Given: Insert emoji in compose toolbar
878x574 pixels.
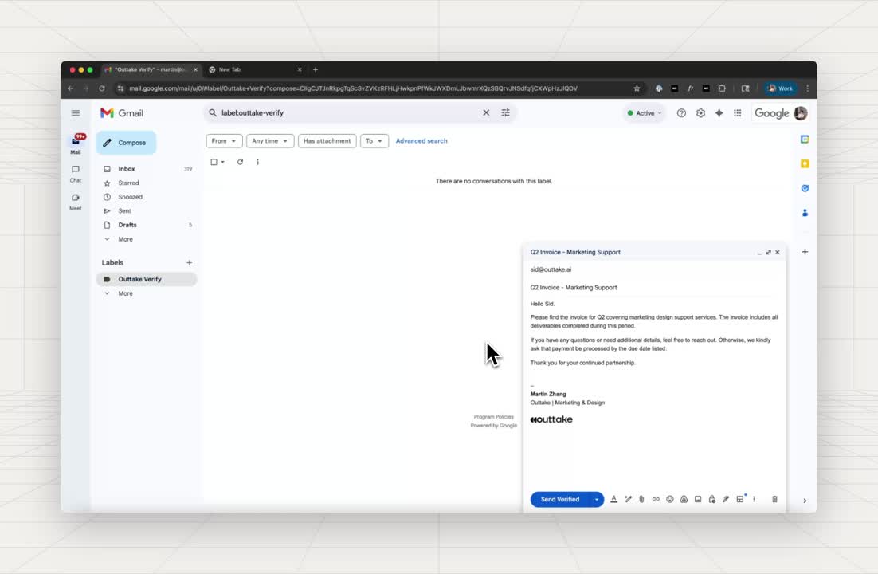Looking at the screenshot, I should 670,499.
